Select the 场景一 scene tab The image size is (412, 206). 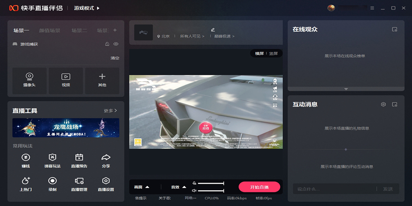click(21, 31)
